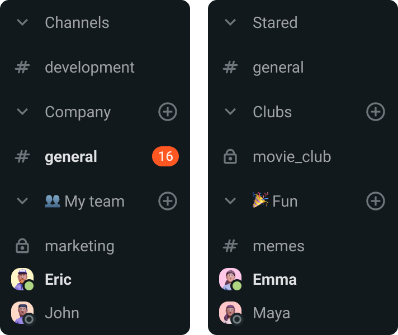Collapse the Clubs section chevron

230,112
